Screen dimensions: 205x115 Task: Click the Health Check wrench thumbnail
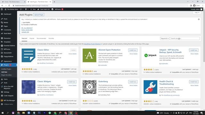(x=150, y=87)
